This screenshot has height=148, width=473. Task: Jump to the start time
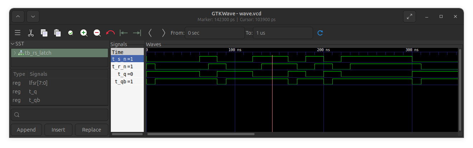coord(124,33)
